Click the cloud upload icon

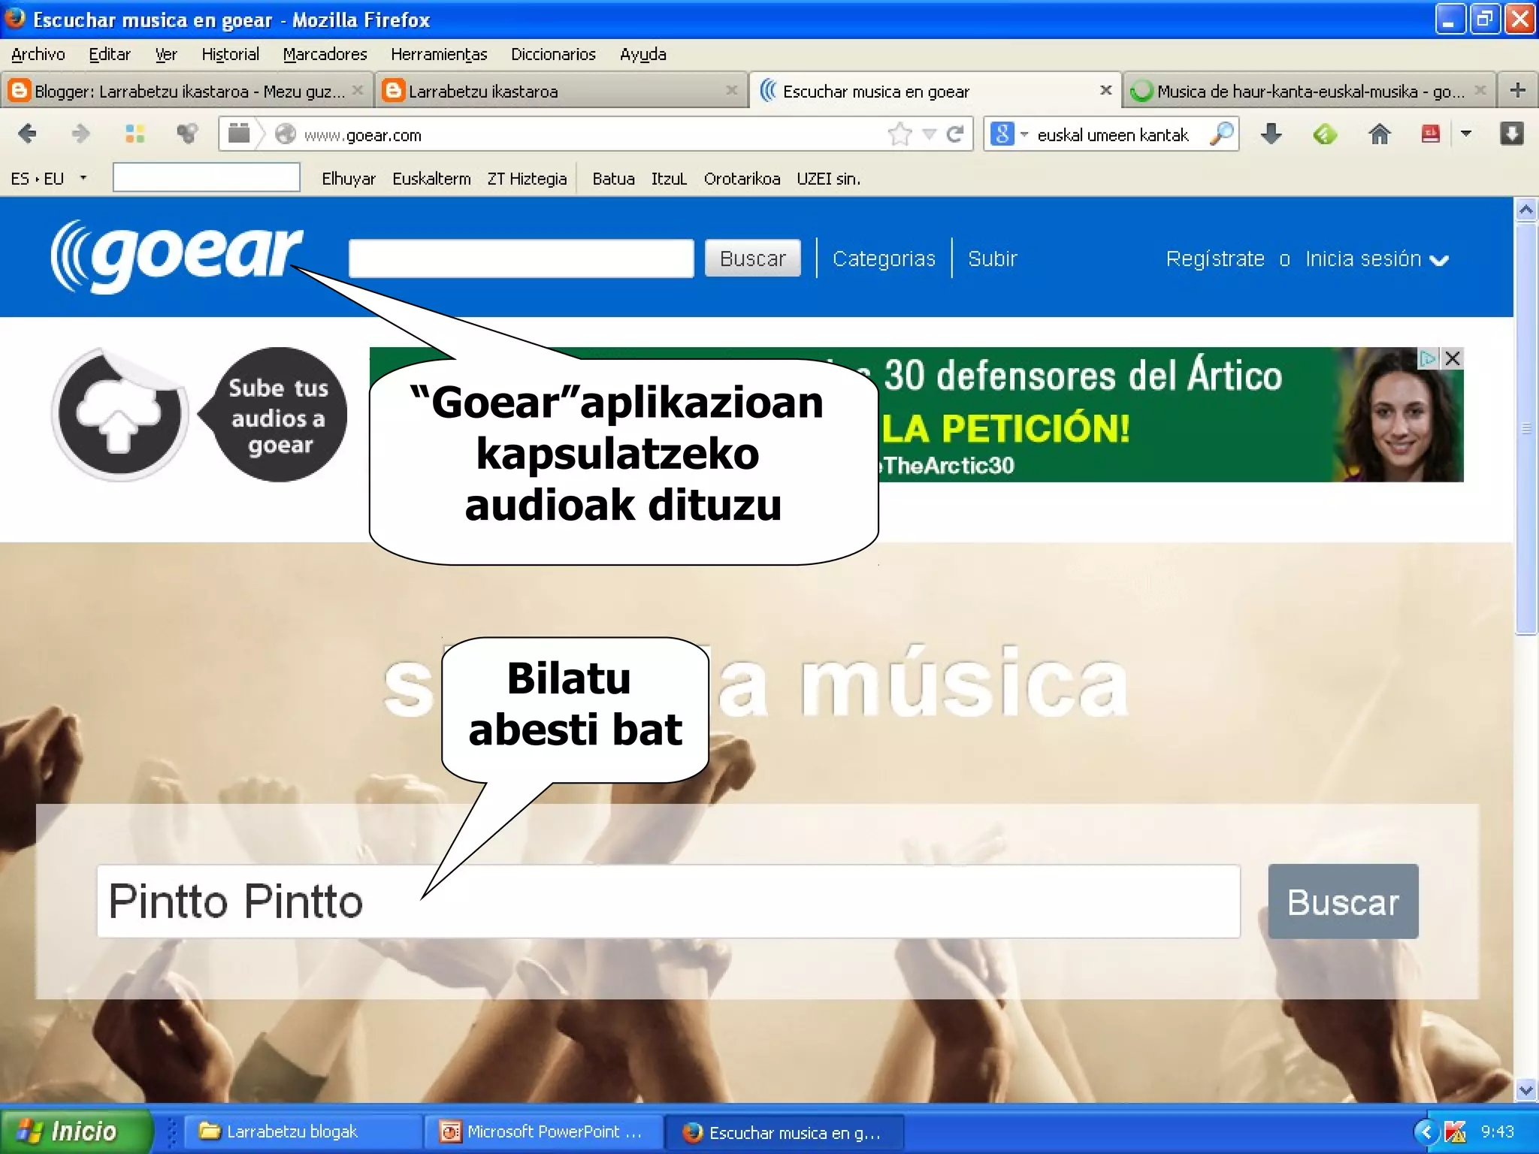click(x=119, y=414)
